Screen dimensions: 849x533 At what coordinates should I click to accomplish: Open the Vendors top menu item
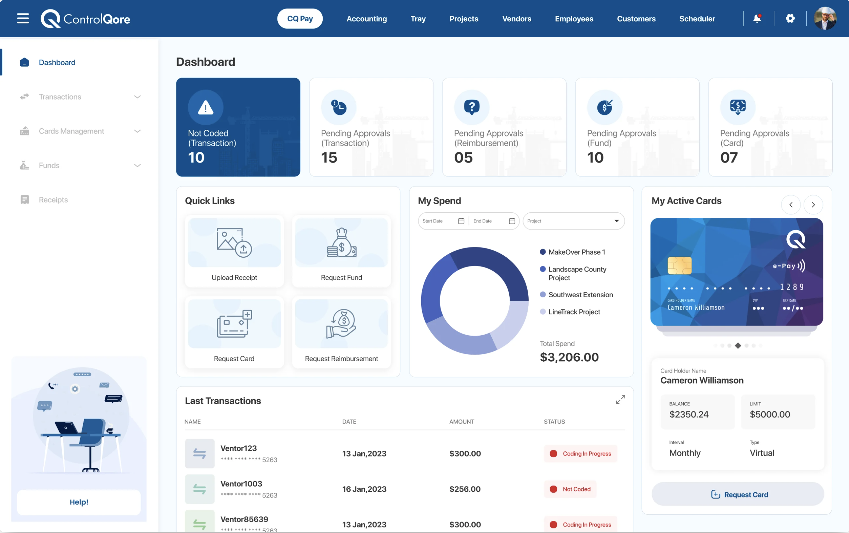(x=516, y=19)
